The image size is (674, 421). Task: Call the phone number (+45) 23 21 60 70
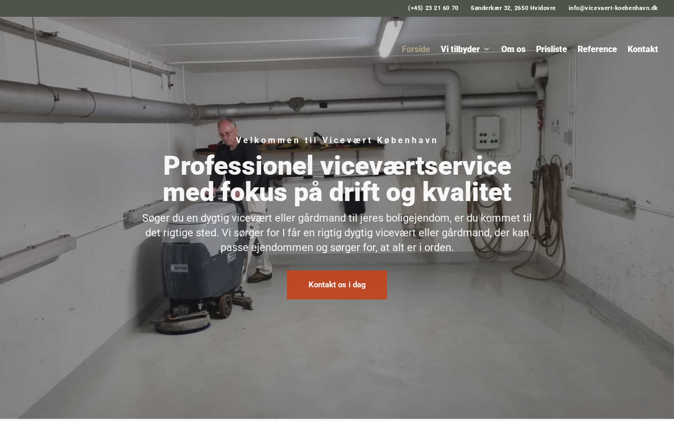coord(433,8)
